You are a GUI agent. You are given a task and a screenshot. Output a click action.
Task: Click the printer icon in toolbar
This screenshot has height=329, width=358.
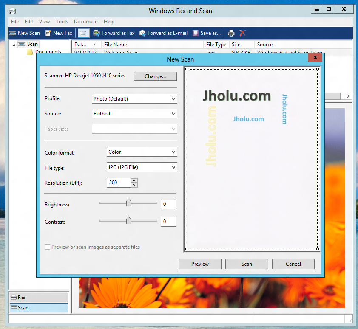point(231,33)
